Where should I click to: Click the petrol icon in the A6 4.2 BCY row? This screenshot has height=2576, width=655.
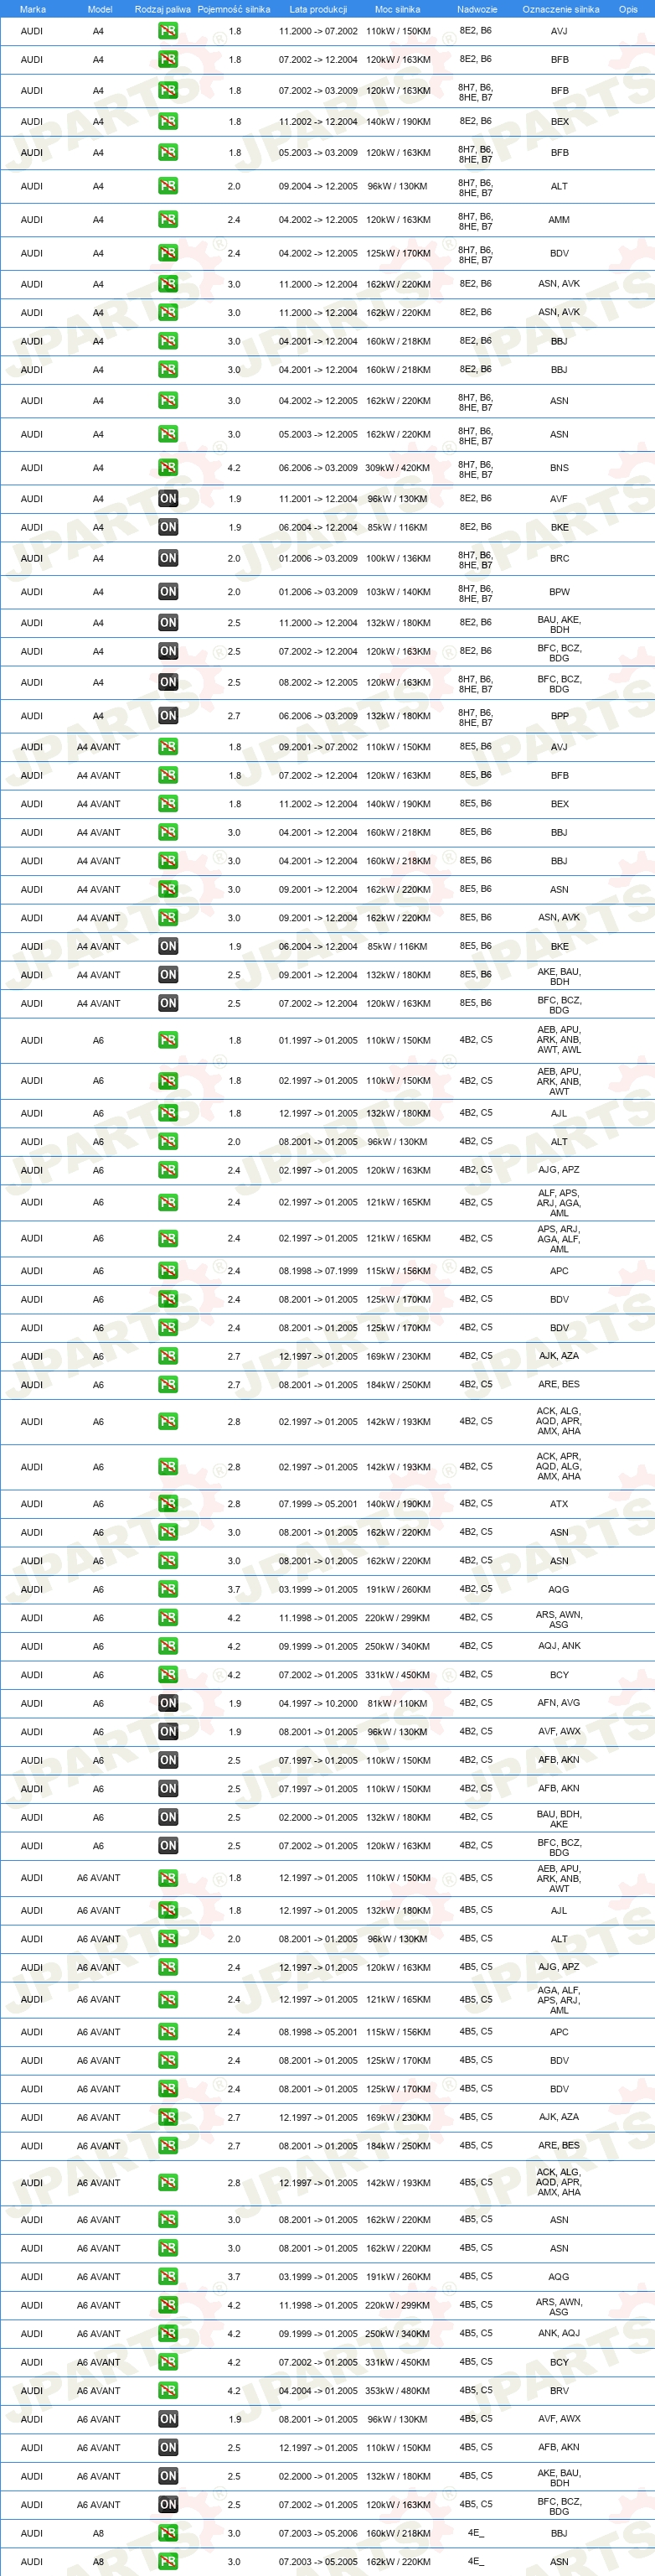168,1674
